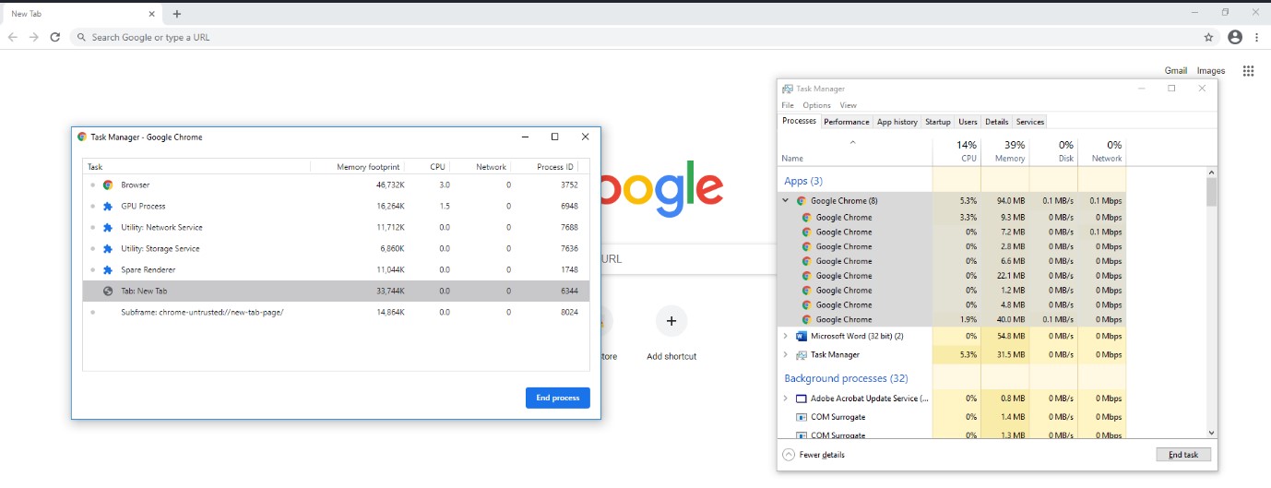Select the Processes tab
Screen dimensions: 1271x488
[800, 121]
